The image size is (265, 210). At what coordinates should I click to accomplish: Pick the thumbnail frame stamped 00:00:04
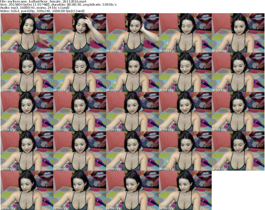pyautogui.click(x=185, y=33)
